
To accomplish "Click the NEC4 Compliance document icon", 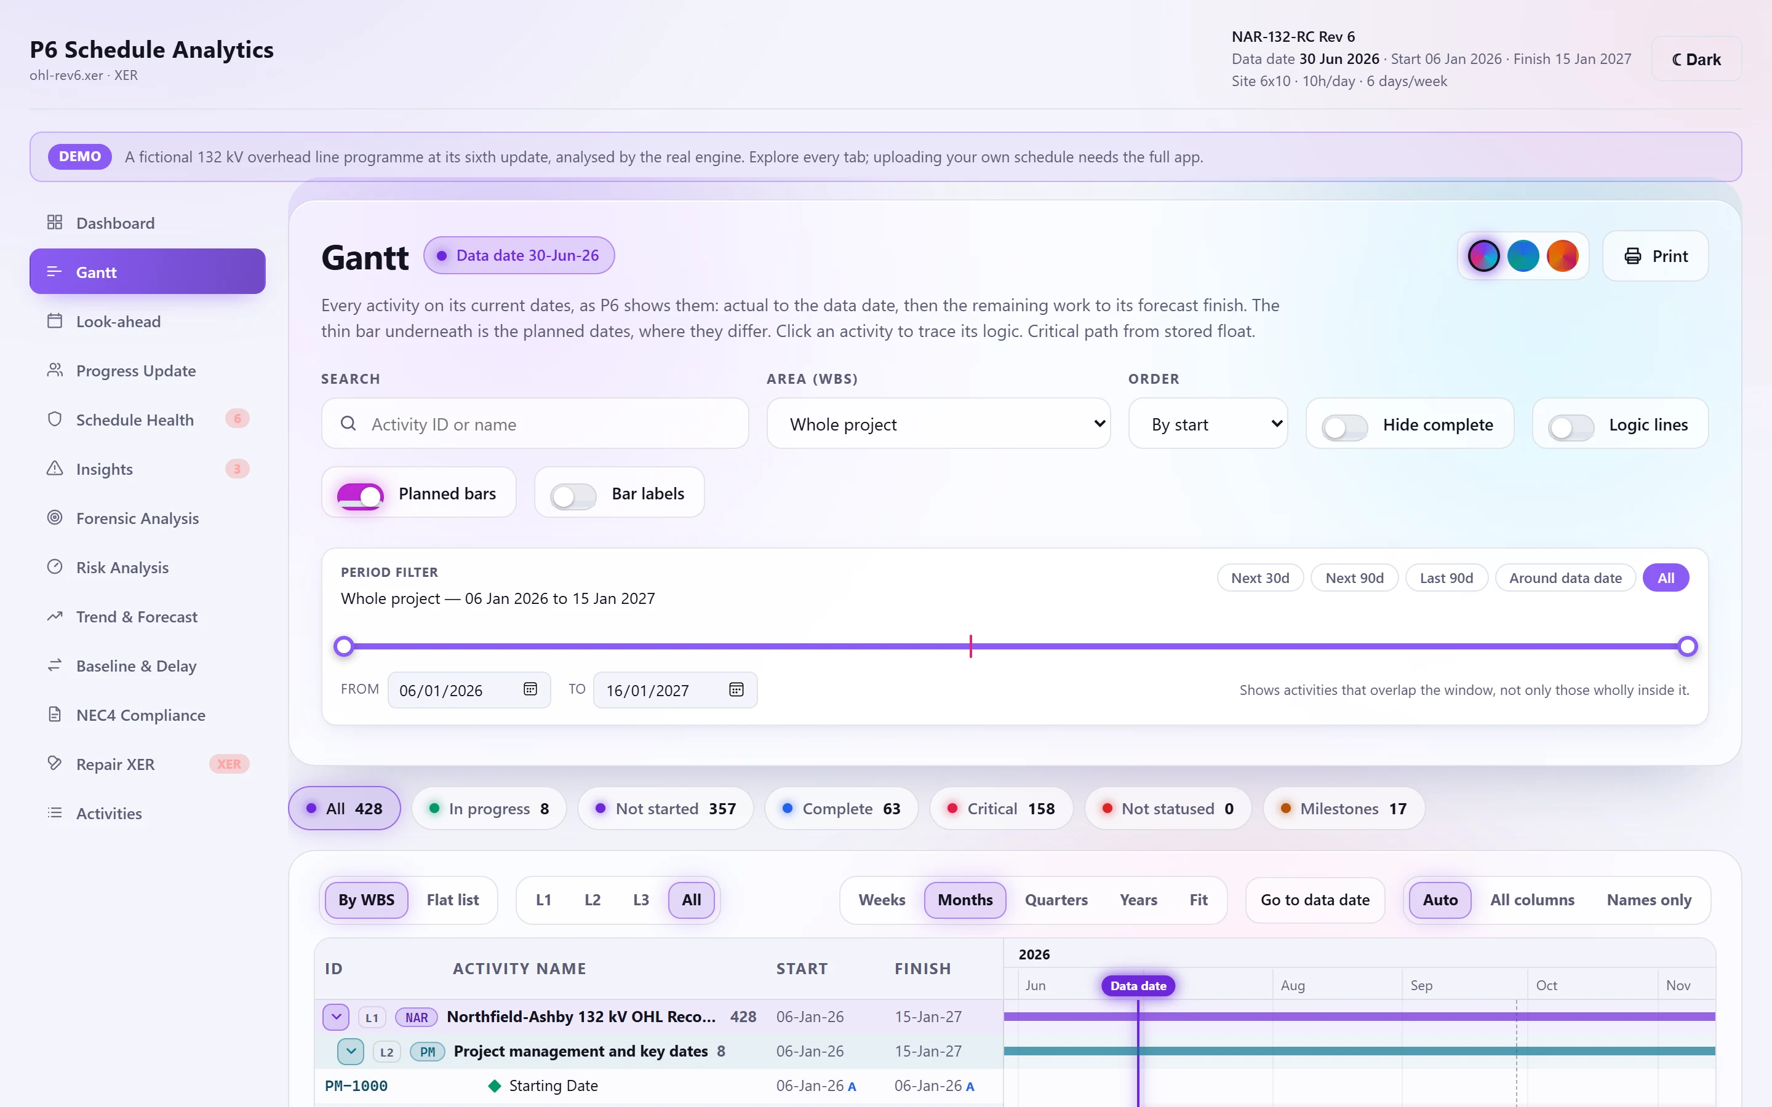I will (55, 714).
